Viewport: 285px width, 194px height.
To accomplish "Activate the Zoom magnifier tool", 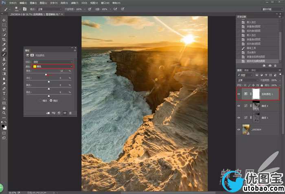I will click(4, 113).
